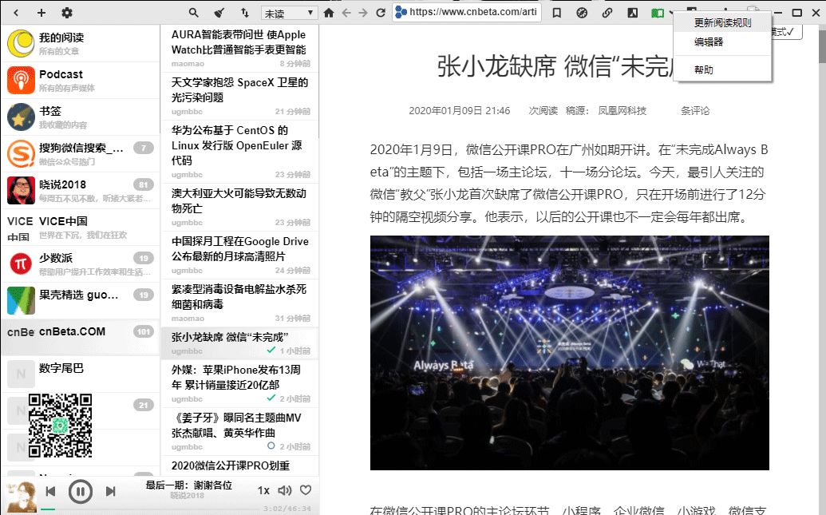
Task: Click the add new subscription plus icon
Action: coord(41,13)
